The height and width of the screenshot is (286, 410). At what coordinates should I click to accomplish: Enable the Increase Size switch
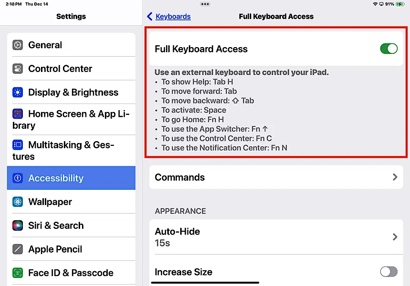(389, 272)
